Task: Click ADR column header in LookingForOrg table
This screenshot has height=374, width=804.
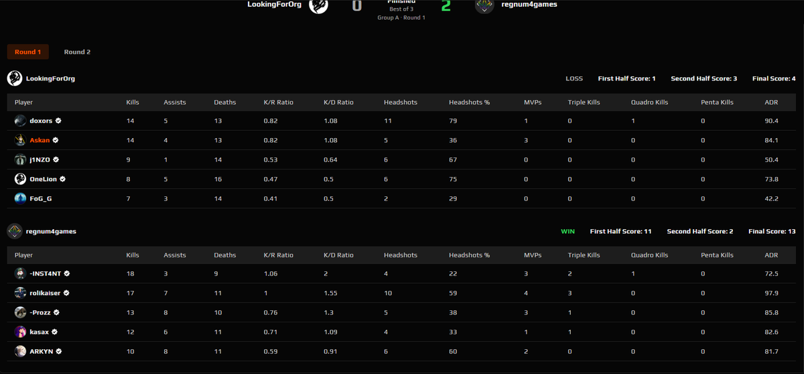Action: click(x=771, y=103)
